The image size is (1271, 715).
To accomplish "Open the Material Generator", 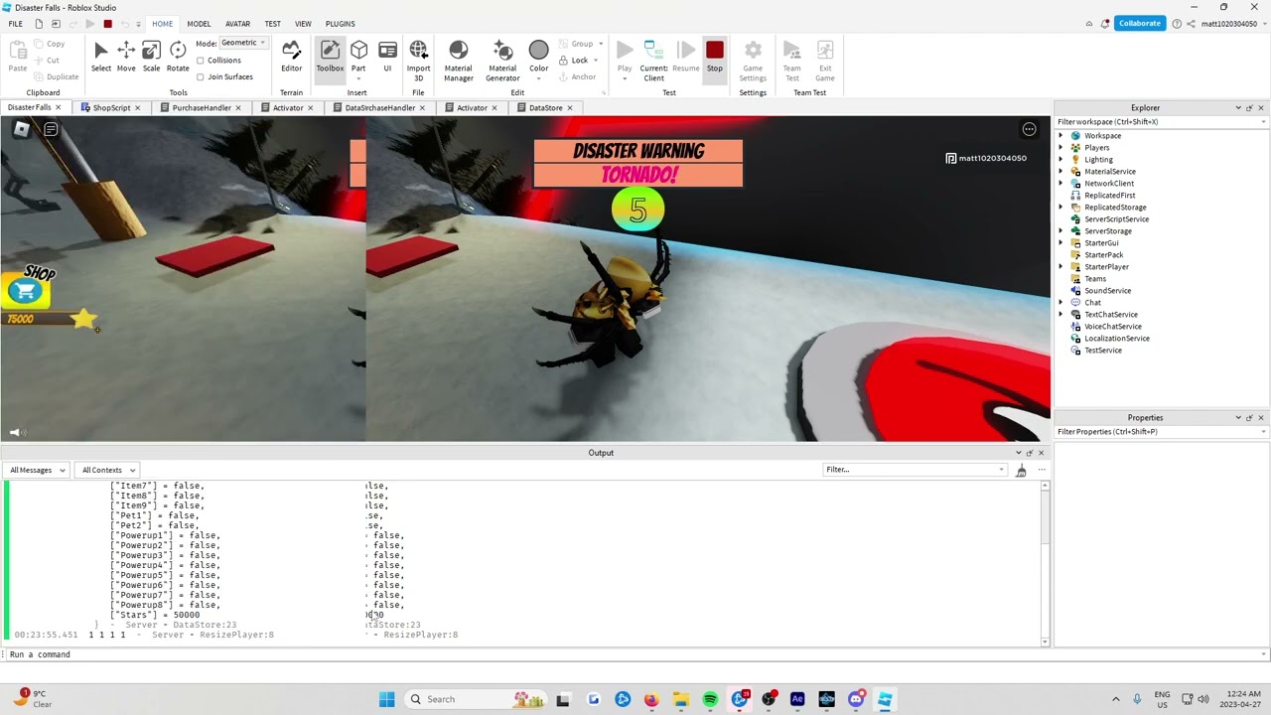I will tap(502, 61).
